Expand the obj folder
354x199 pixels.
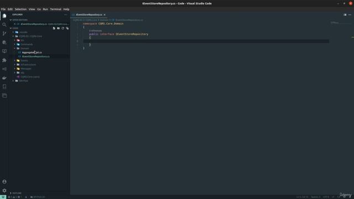click(x=22, y=72)
